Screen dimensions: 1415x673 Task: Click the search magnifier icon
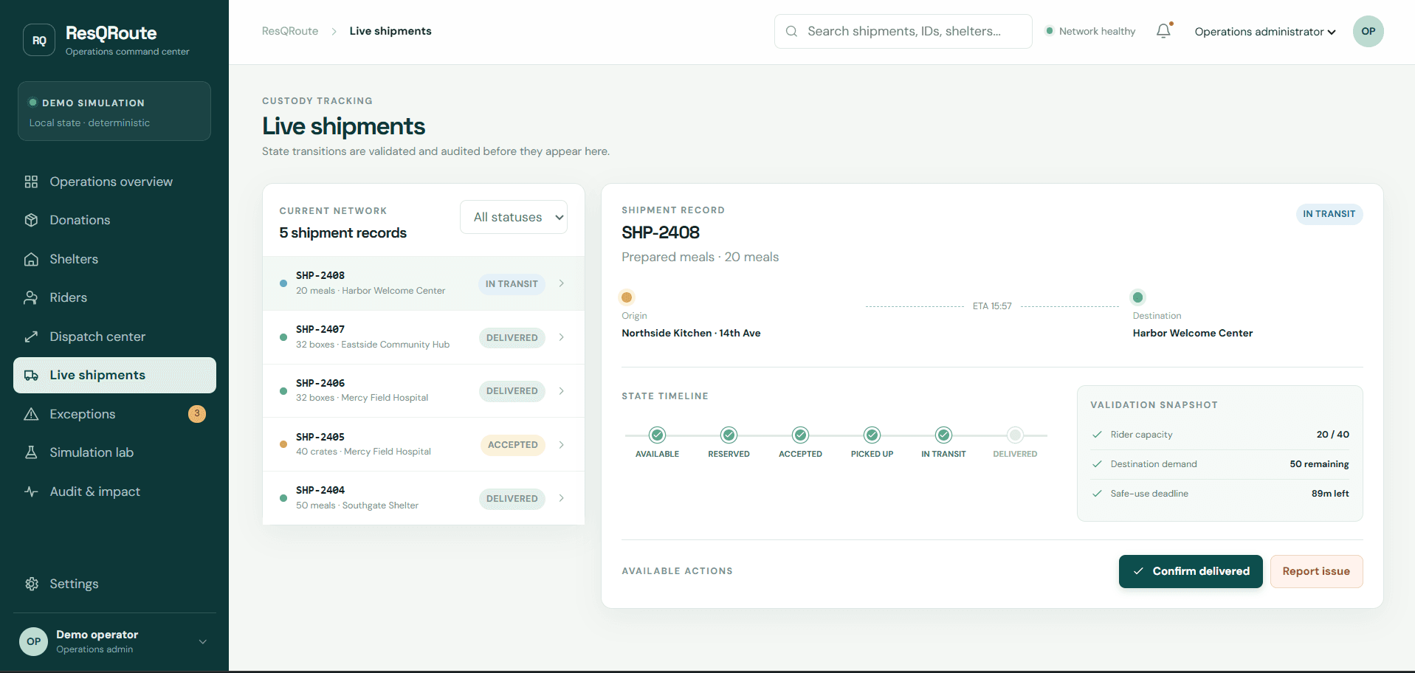coord(791,31)
